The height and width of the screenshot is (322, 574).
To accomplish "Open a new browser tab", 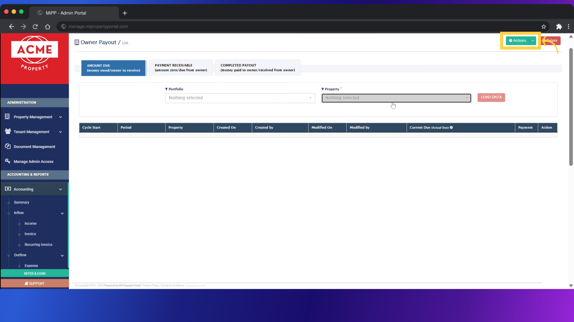I will [125, 13].
